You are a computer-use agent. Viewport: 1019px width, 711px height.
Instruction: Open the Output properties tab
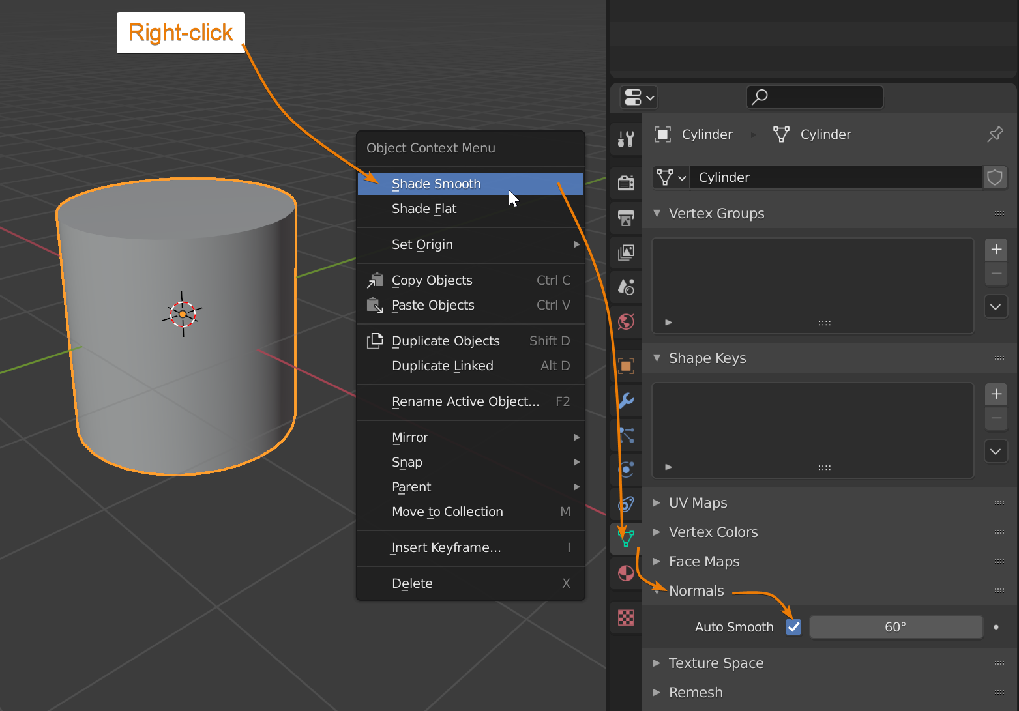point(626,218)
